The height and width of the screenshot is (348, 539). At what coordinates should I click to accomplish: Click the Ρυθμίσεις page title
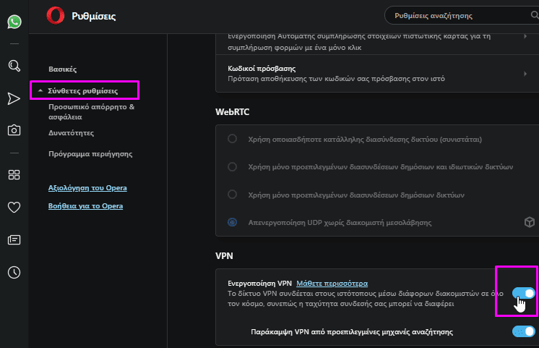click(93, 16)
